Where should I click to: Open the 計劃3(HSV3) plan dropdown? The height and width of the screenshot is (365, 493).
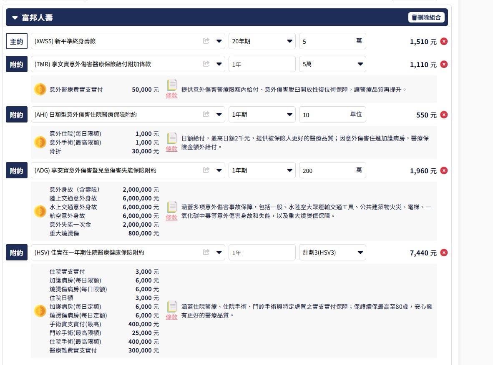click(x=332, y=252)
